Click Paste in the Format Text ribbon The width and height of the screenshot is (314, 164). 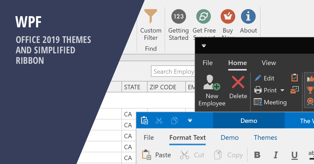[x=156, y=155]
